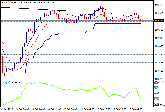Click the 3 Feb 20:00 time label
165x112 pixels.
[23, 109]
